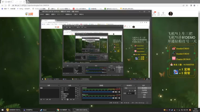Undock the 来源 sources panel via header icon

point(80,85)
